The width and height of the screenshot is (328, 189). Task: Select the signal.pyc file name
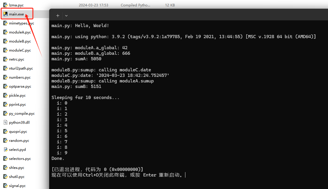pyautogui.click(x=17, y=186)
